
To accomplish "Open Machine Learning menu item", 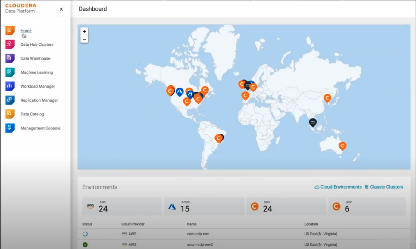I will [36, 72].
